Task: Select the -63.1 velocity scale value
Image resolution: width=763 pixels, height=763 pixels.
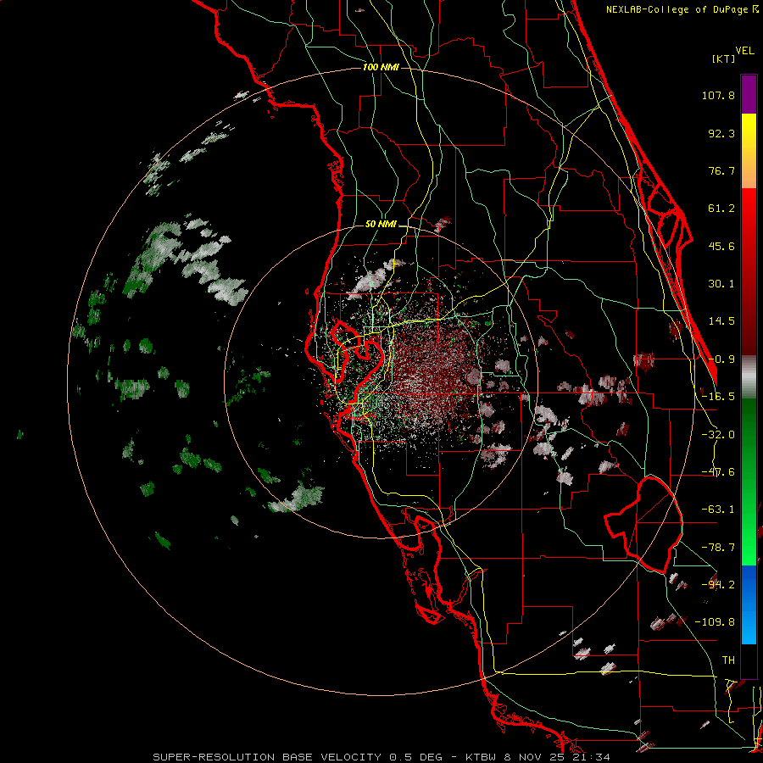Action: (718, 510)
